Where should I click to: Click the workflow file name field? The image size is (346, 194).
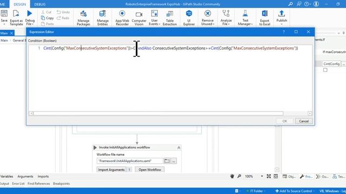(130, 161)
